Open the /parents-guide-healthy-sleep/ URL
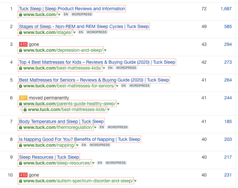The width and height of the screenshot is (238, 188). (x=70, y=104)
